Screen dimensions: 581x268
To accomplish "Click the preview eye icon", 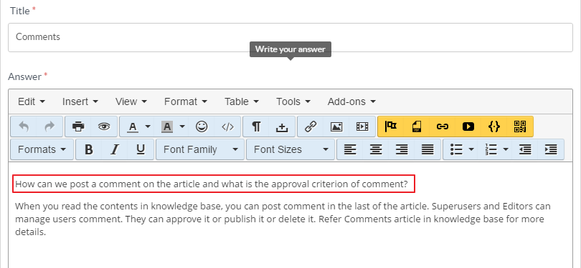I will coord(104,126).
